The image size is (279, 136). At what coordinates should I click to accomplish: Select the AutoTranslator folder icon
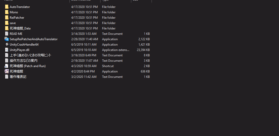7,7
